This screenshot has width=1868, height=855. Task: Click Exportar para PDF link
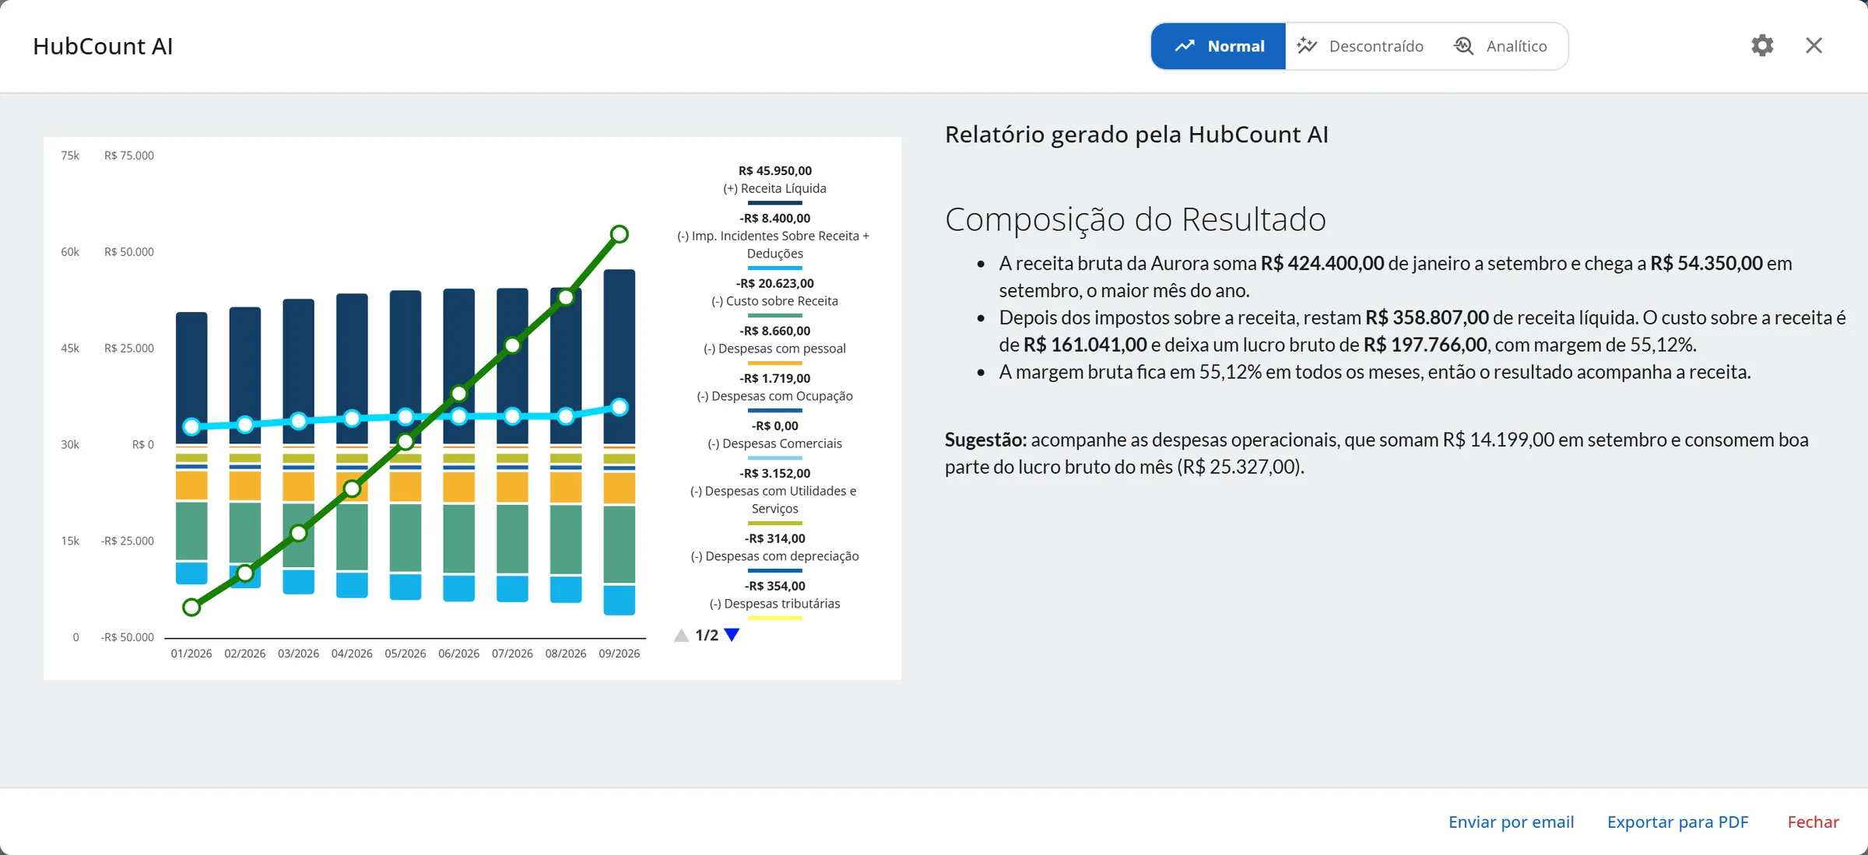1677,822
